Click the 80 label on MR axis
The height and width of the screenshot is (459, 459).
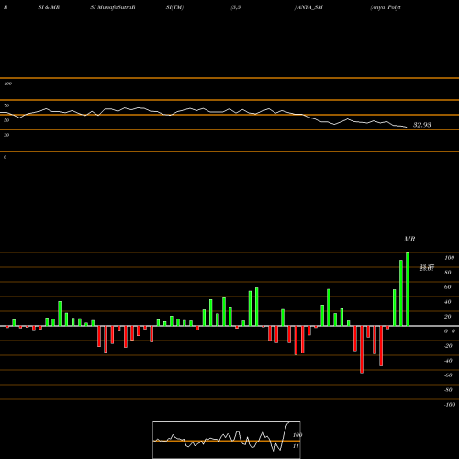448,273
